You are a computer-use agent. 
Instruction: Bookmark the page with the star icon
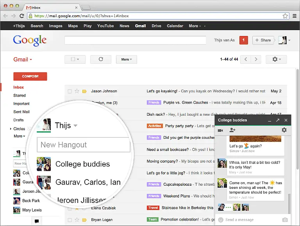pyautogui.click(x=285, y=16)
